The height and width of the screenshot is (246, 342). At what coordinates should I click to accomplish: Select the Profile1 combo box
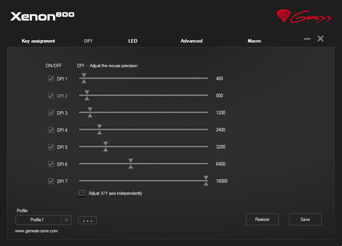(x=38, y=220)
